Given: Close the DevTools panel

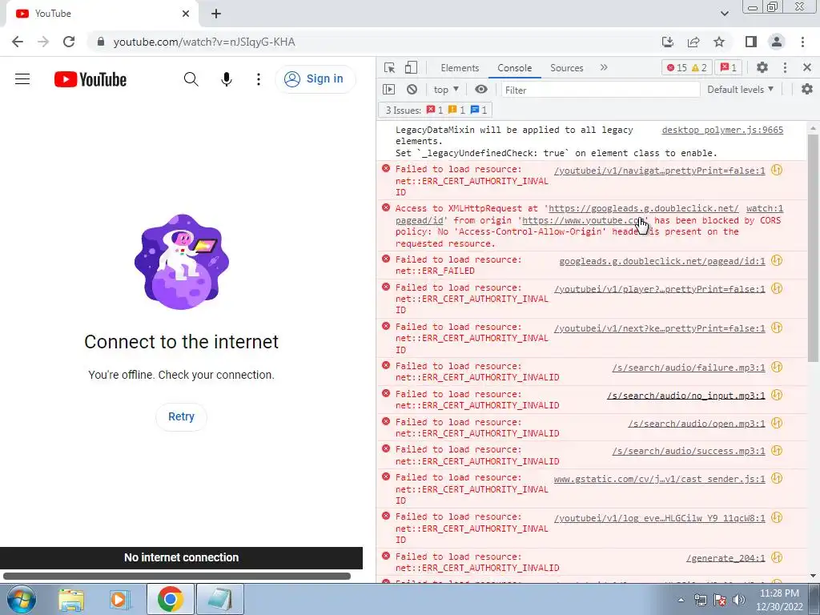Looking at the screenshot, I should click(807, 67).
